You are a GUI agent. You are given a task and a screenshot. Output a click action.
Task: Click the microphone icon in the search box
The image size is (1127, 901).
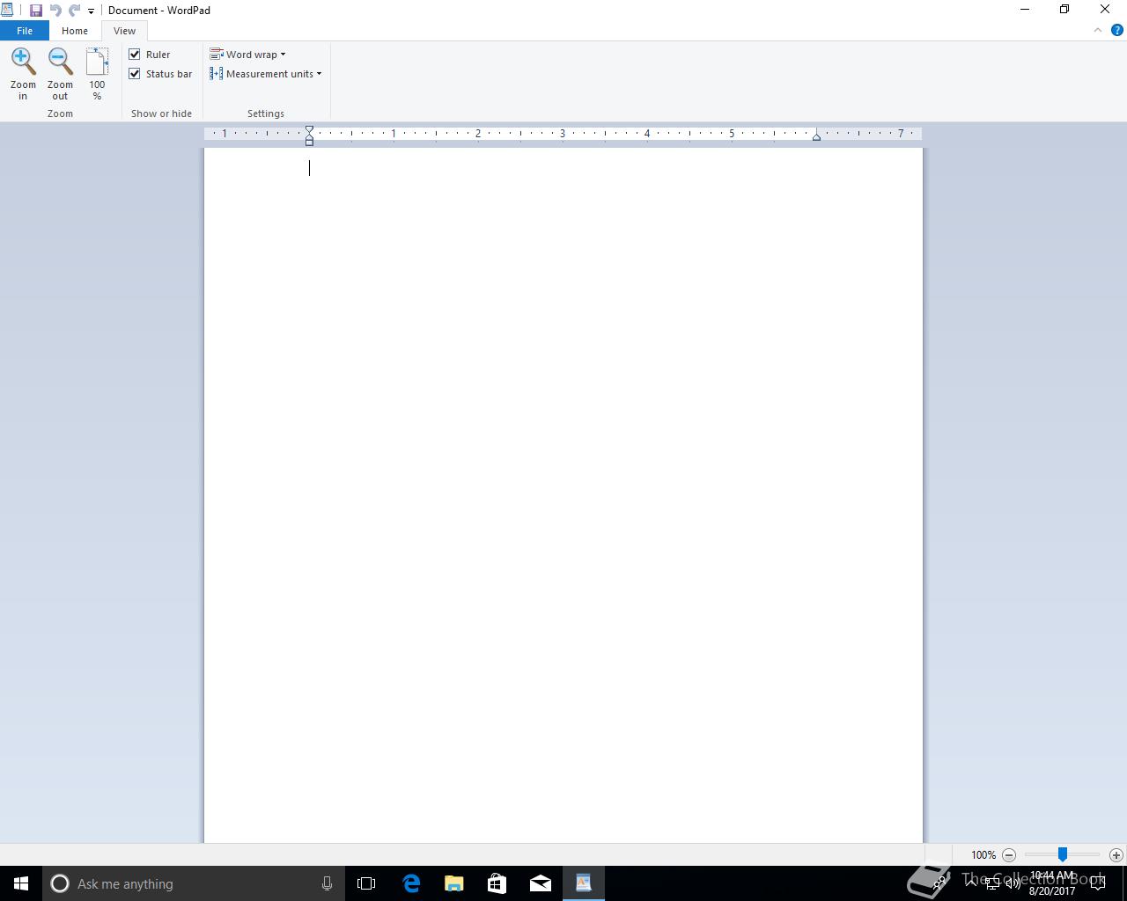327,883
